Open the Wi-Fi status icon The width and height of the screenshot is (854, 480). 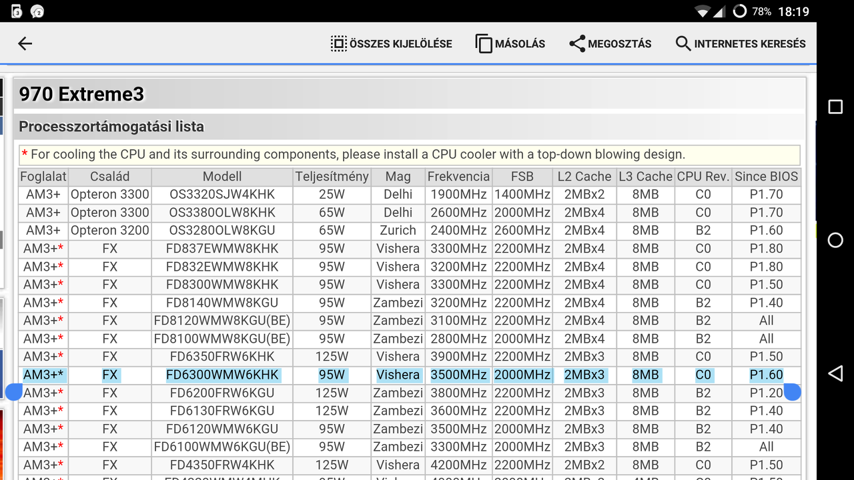click(702, 11)
